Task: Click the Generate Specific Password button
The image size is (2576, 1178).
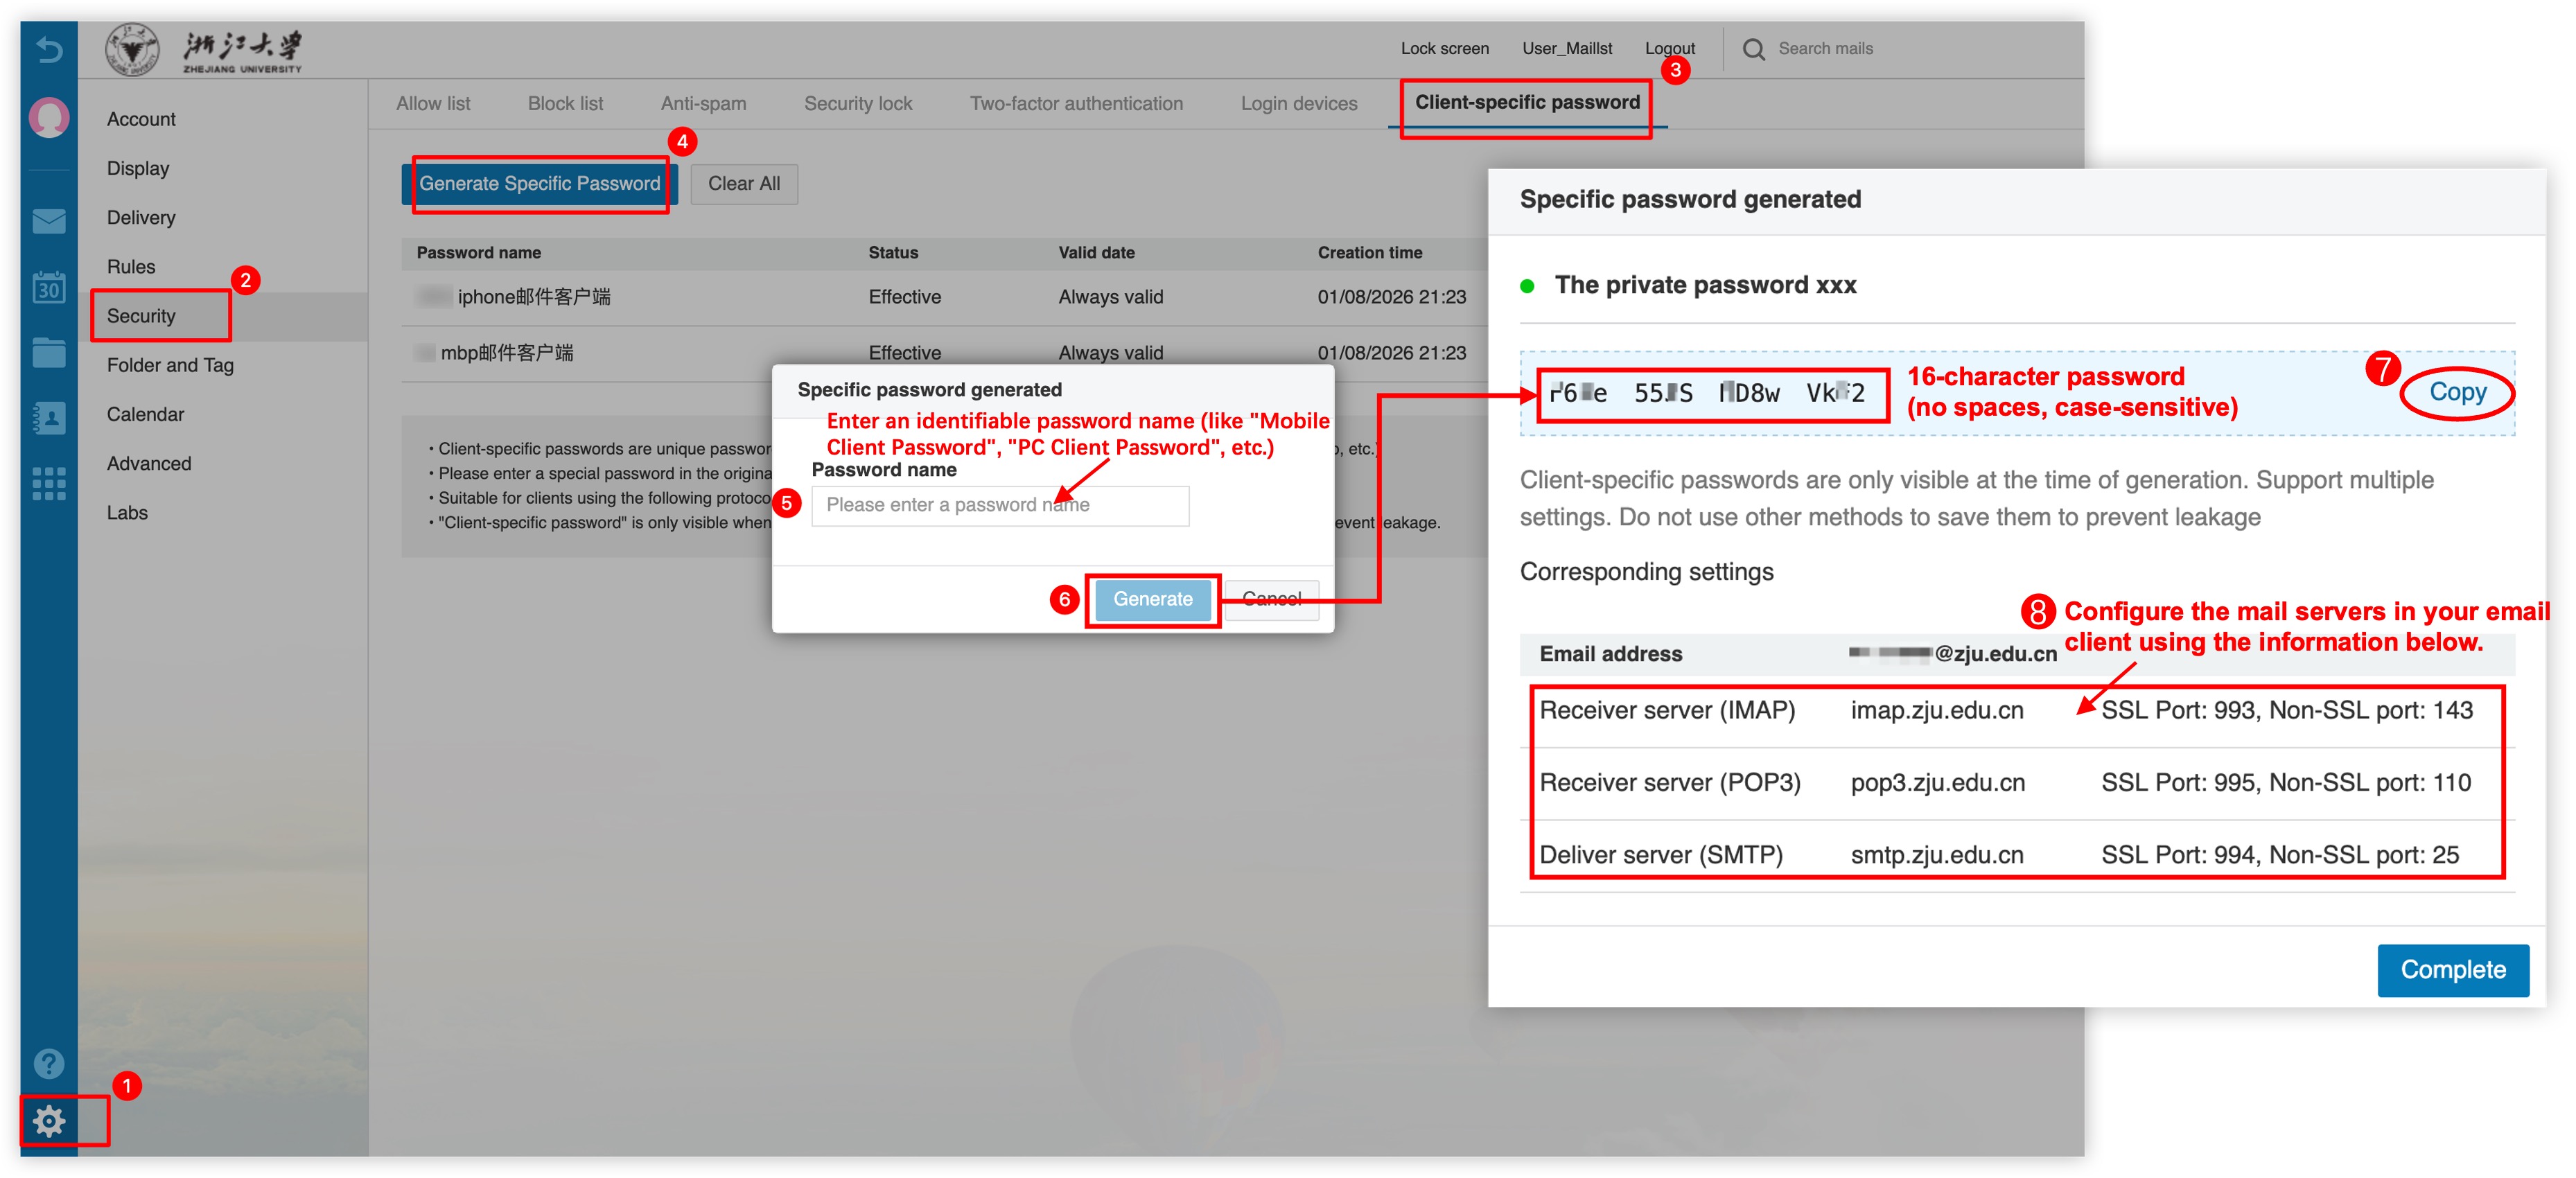Action: click(540, 183)
